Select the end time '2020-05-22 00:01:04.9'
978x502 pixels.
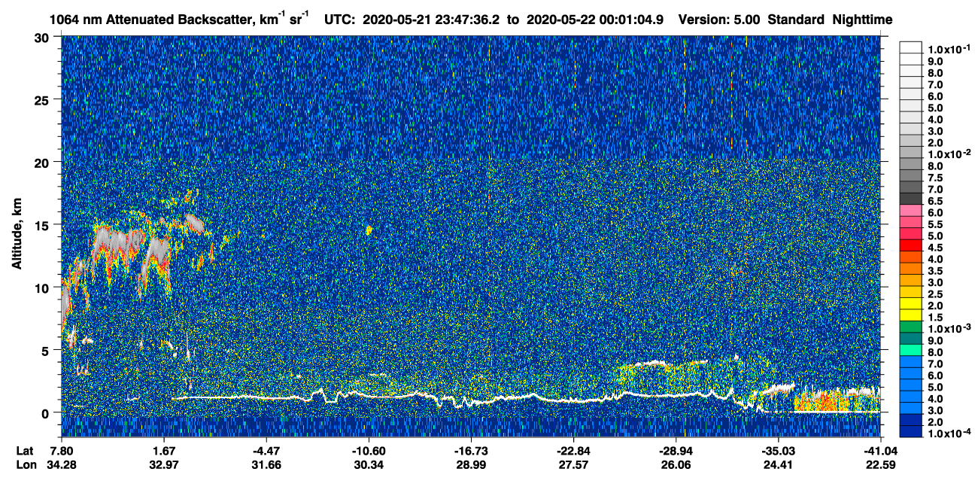pyautogui.click(x=595, y=20)
